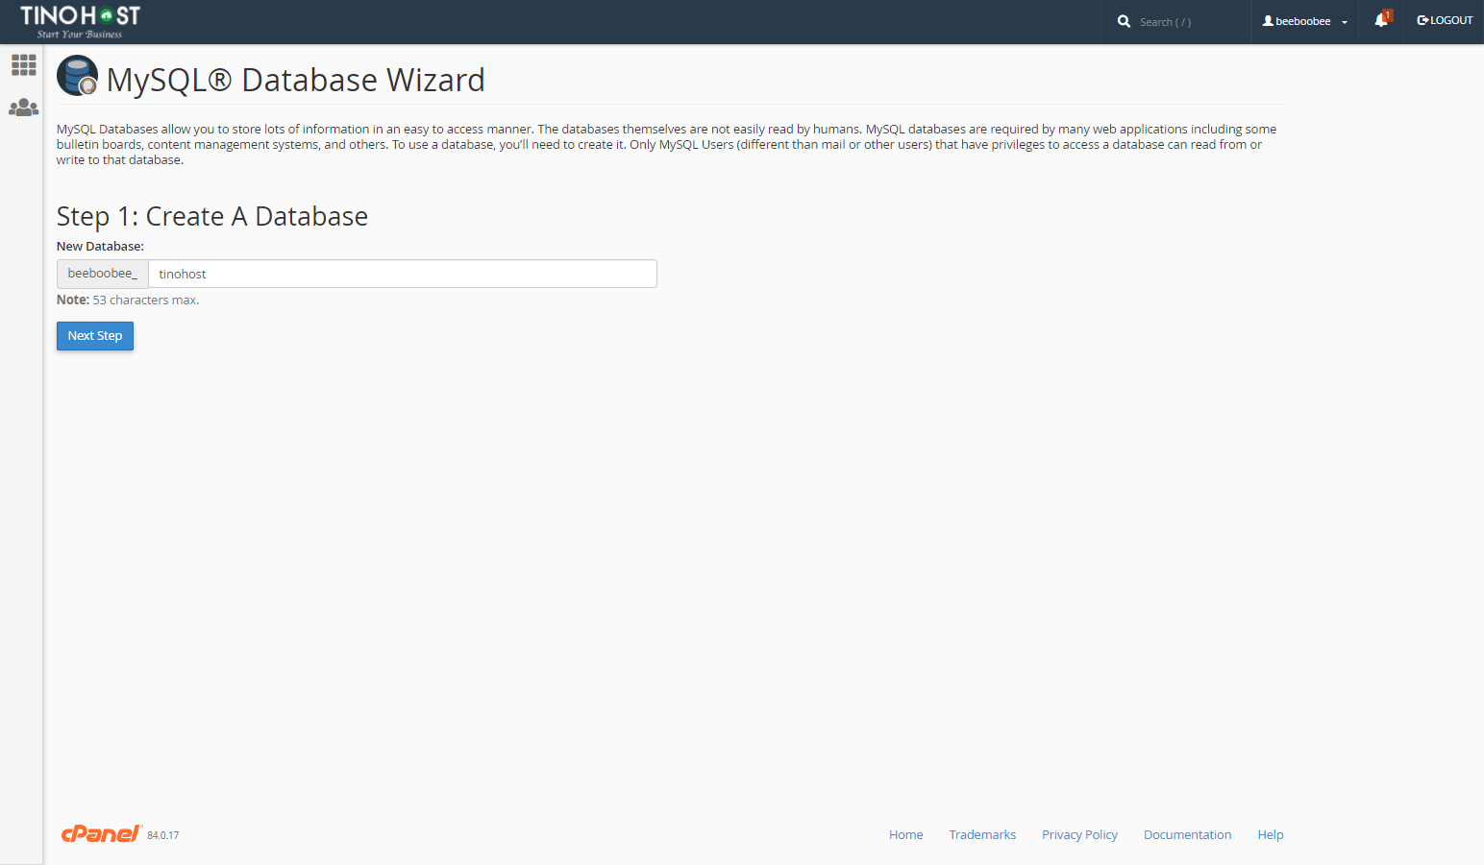Screen dimensions: 1484x865
Task: Click the search magnifier icon
Action: point(1124,21)
